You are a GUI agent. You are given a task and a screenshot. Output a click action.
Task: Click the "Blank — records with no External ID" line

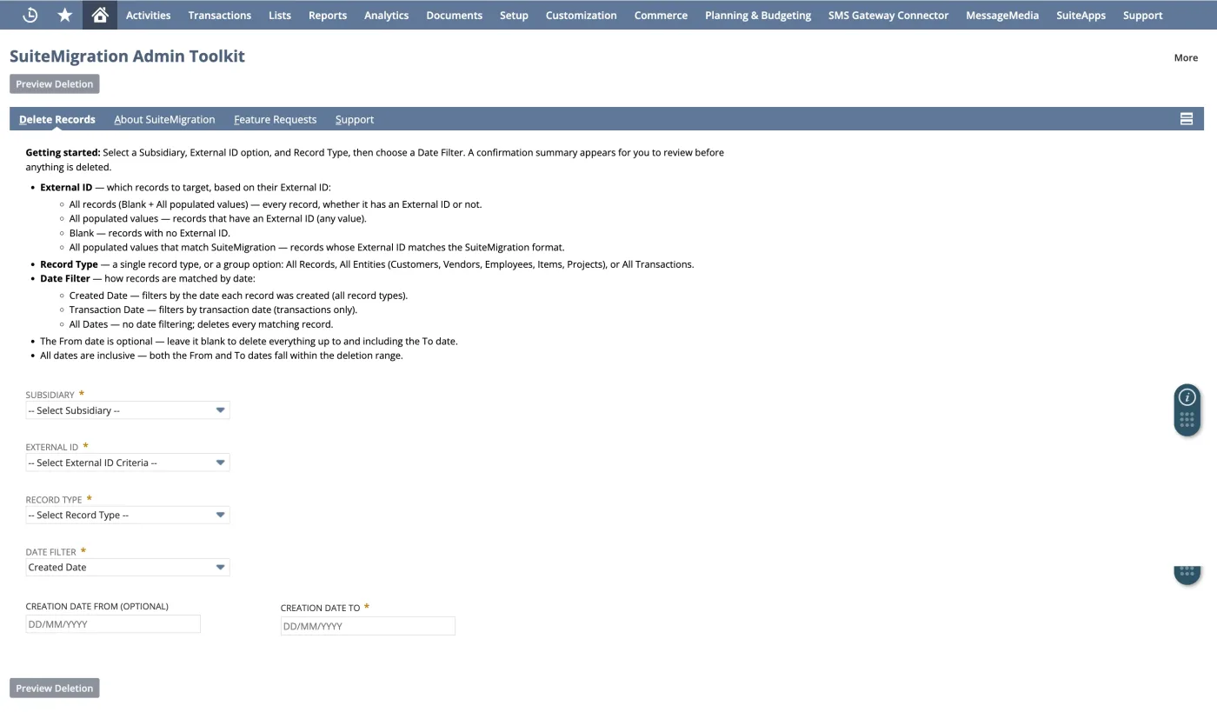click(x=150, y=233)
